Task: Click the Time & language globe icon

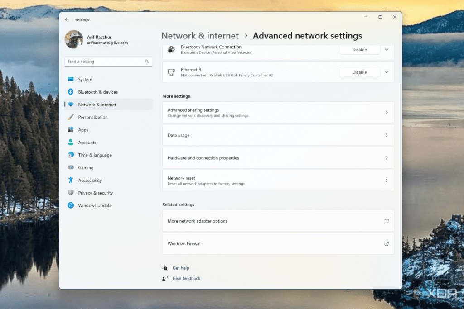Action: (x=71, y=155)
